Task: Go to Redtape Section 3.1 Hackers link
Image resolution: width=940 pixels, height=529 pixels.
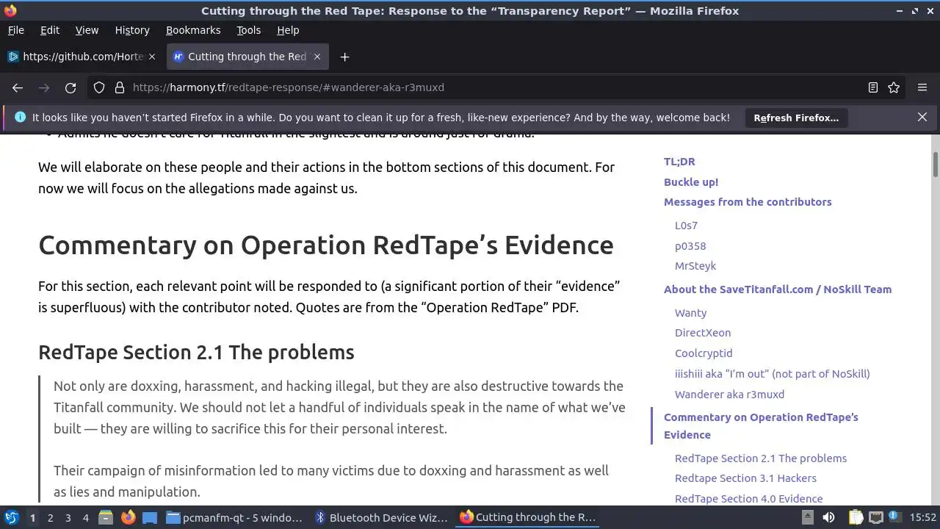Action: [x=745, y=478]
